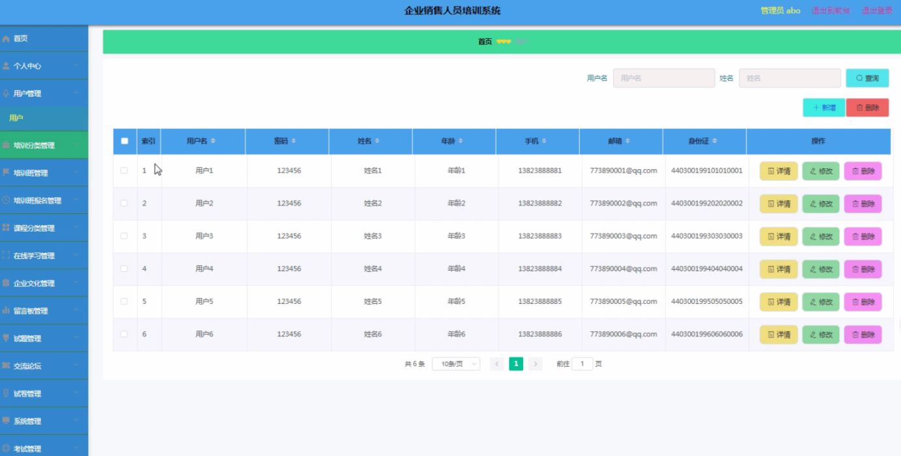This screenshot has width=901, height=456.
Task: Click the sort arrows on 年龄 column
Action: [x=460, y=141]
